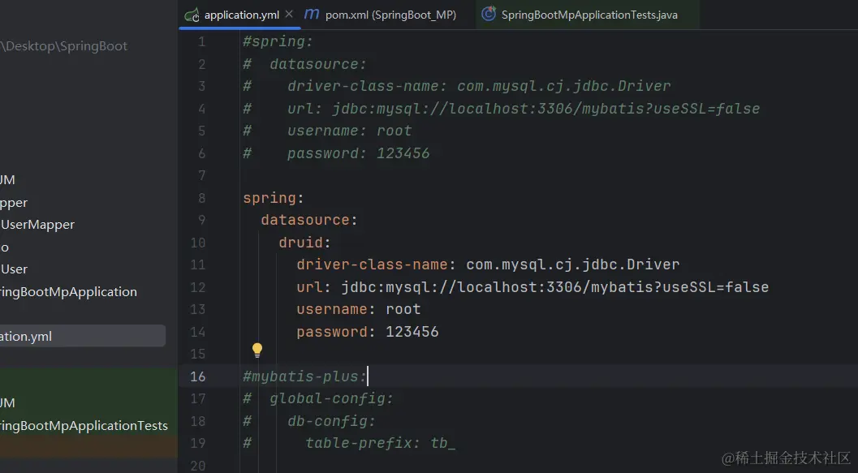Click the 'druid:' key
Image resolution: width=858 pixels, height=473 pixels.
304,243
